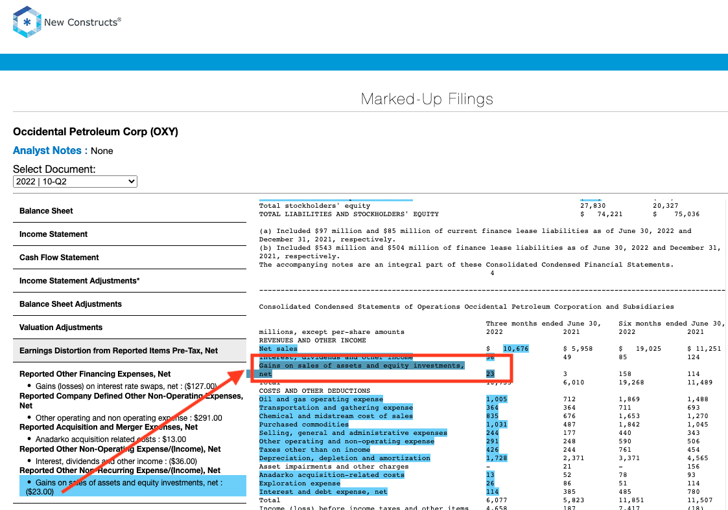Click the New Constructs brand name
Image resolution: width=728 pixels, height=510 pixels.
pyautogui.click(x=82, y=22)
